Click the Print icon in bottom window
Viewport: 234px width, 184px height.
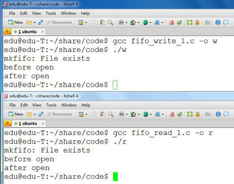click(x=121, y=114)
